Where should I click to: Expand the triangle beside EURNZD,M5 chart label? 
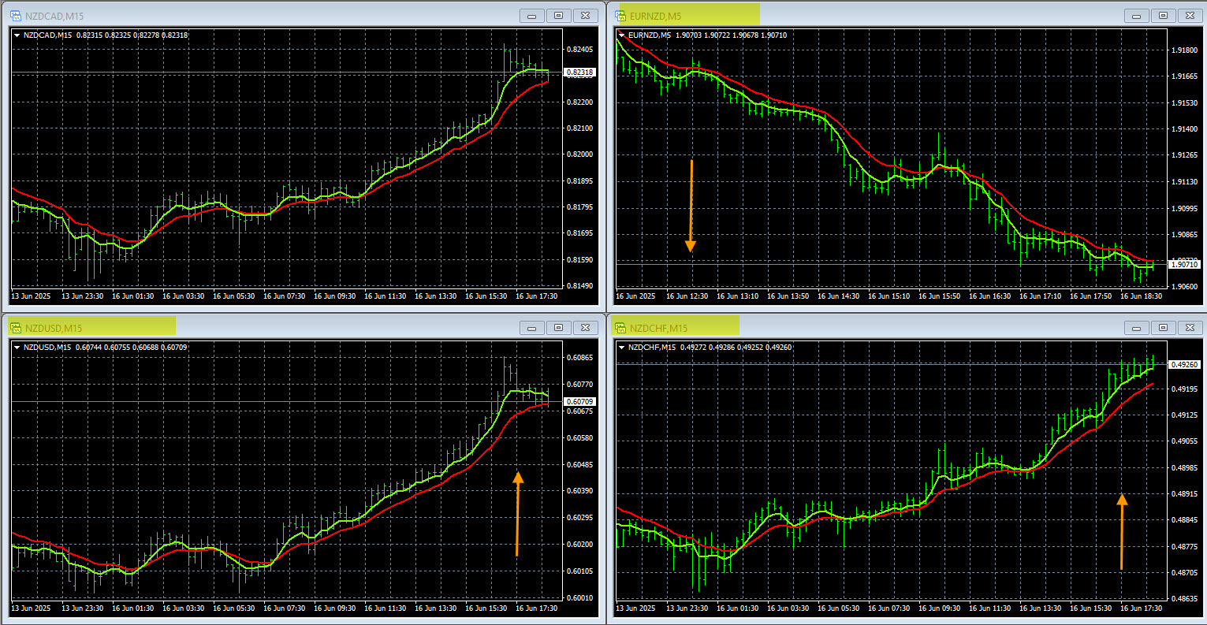pyautogui.click(x=622, y=35)
